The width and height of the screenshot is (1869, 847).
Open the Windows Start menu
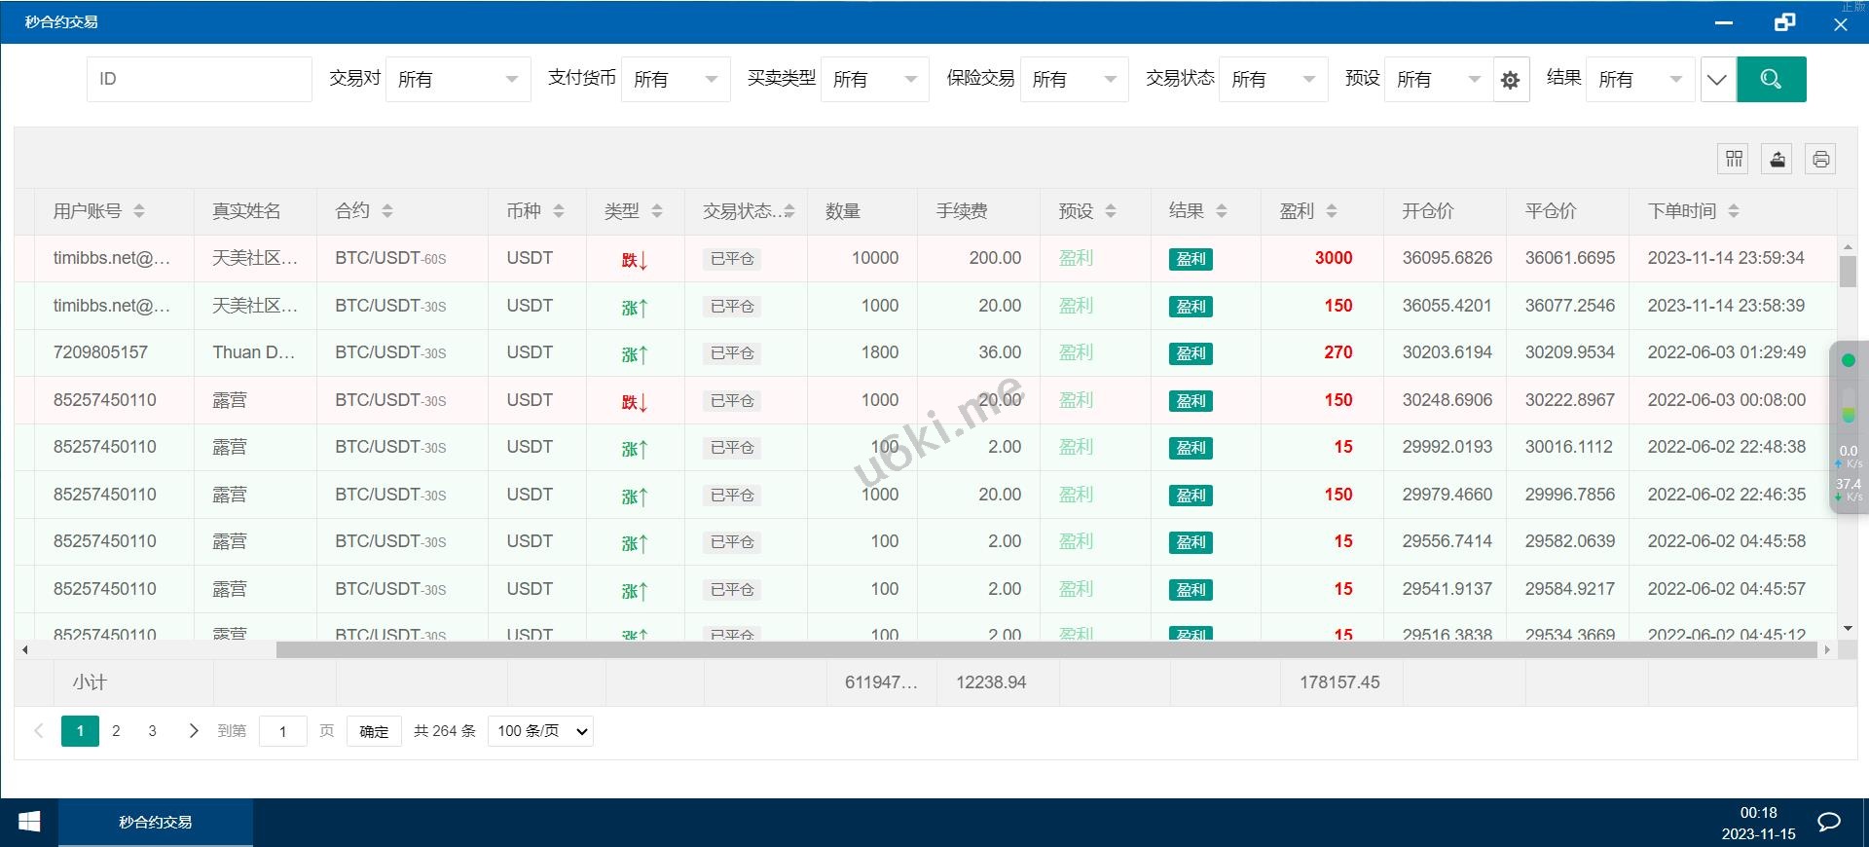tap(29, 823)
